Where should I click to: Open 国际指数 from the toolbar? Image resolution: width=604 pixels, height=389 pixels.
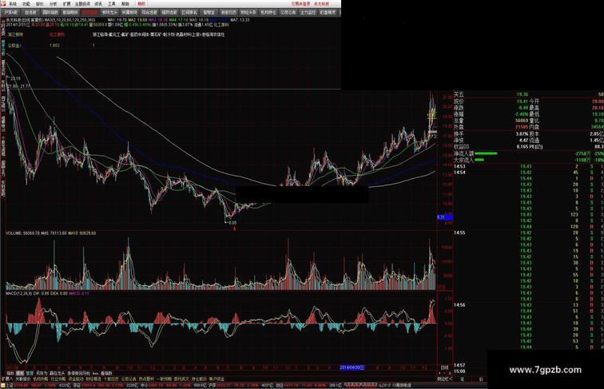click(50, 12)
